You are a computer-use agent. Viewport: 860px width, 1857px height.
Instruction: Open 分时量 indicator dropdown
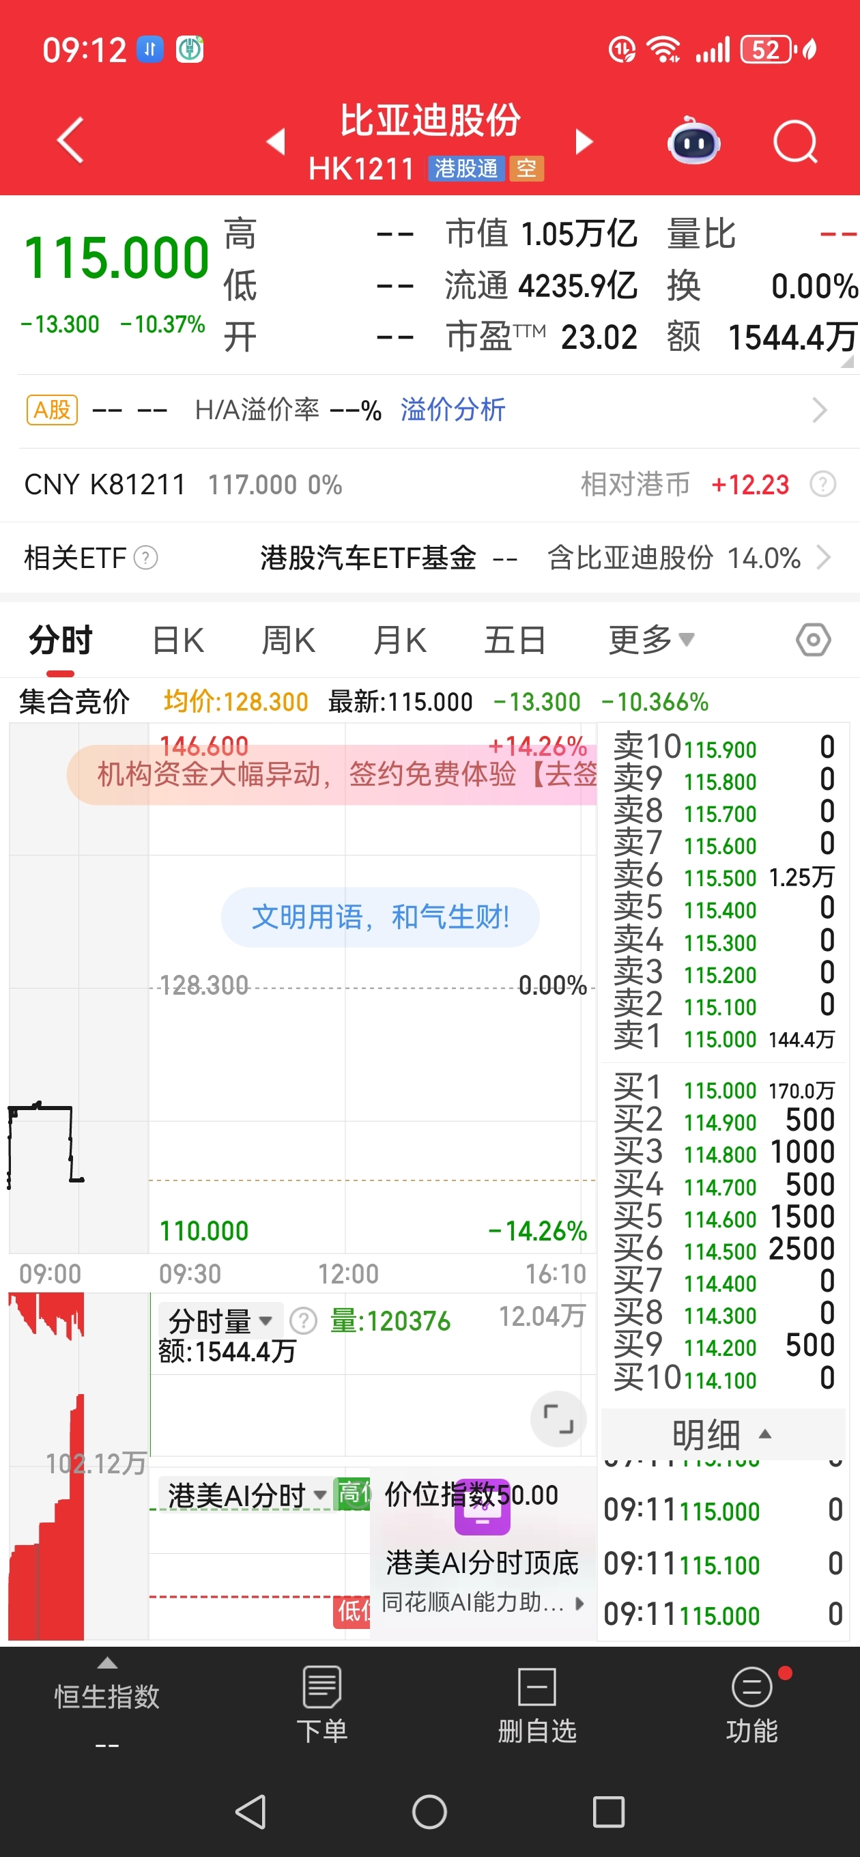(x=220, y=1321)
